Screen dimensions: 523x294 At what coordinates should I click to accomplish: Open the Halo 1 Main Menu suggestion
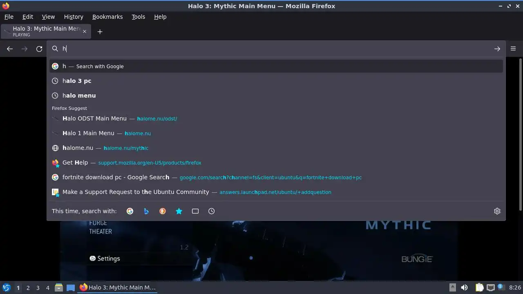(276, 133)
